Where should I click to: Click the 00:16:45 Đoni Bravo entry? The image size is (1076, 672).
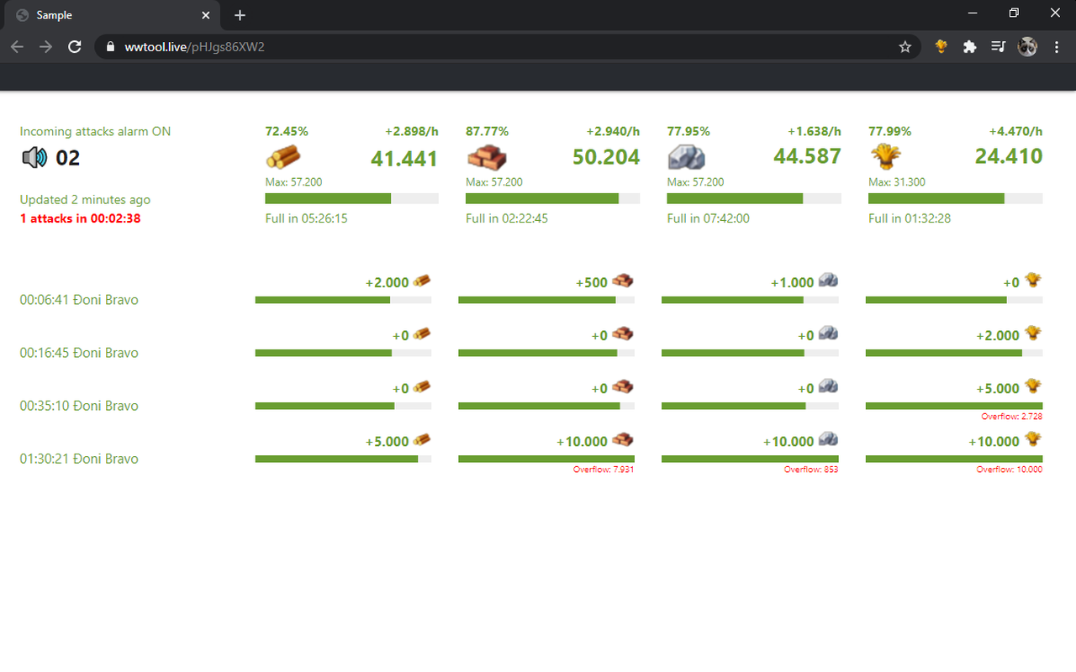point(79,353)
